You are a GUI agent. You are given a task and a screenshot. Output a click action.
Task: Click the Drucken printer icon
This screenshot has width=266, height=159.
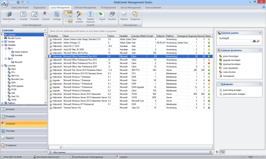(112, 15)
